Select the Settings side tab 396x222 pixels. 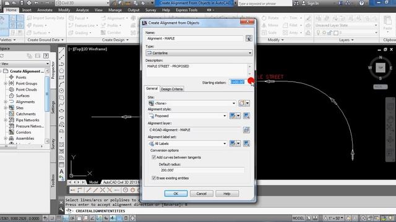(x=53, y=107)
